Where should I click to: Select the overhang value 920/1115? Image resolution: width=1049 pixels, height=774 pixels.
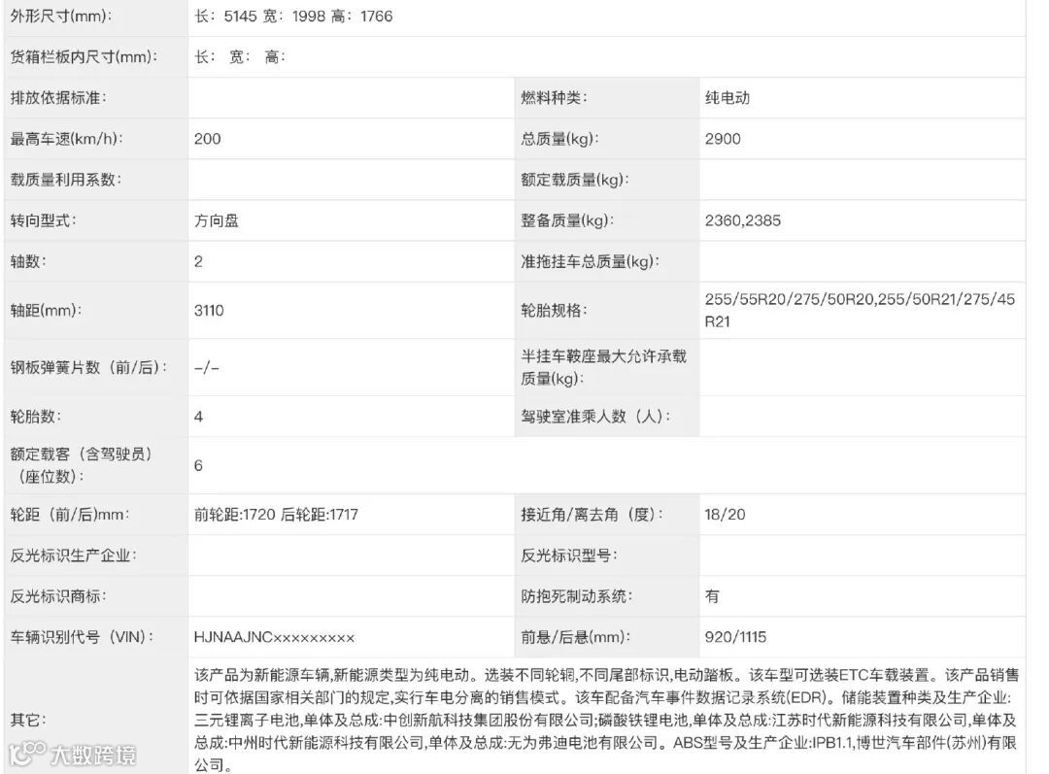[735, 637]
